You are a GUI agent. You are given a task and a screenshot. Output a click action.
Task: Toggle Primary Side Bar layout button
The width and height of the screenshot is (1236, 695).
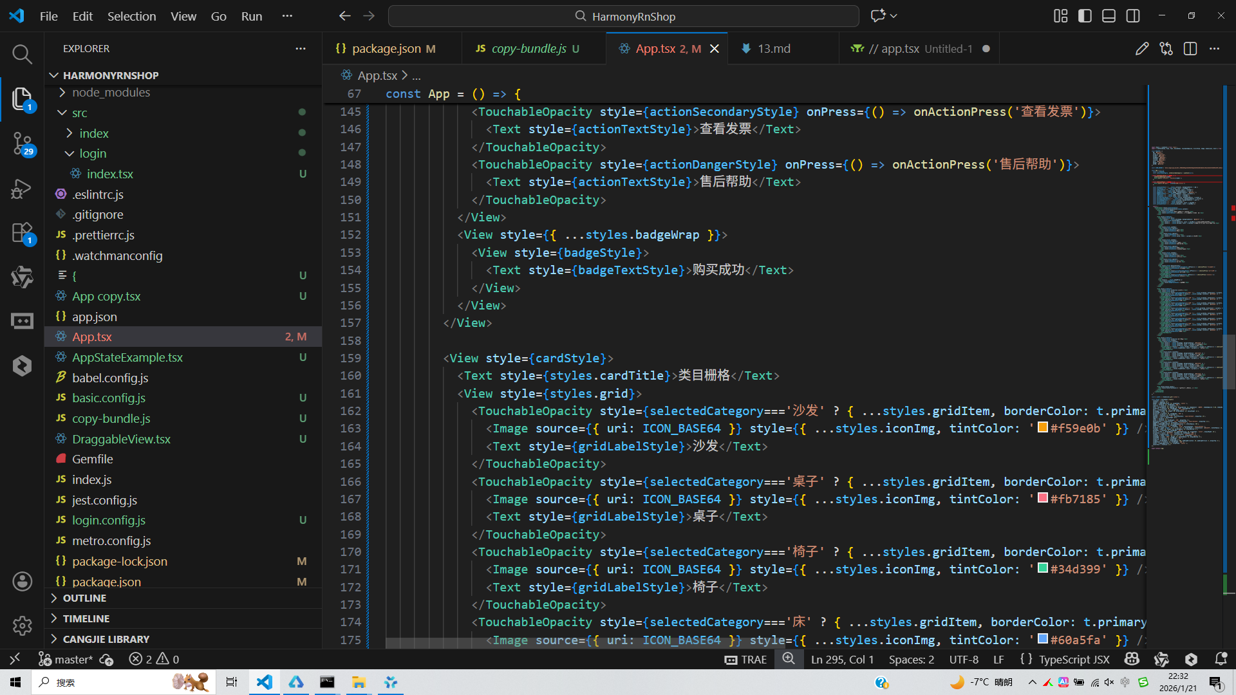pos(1085,16)
